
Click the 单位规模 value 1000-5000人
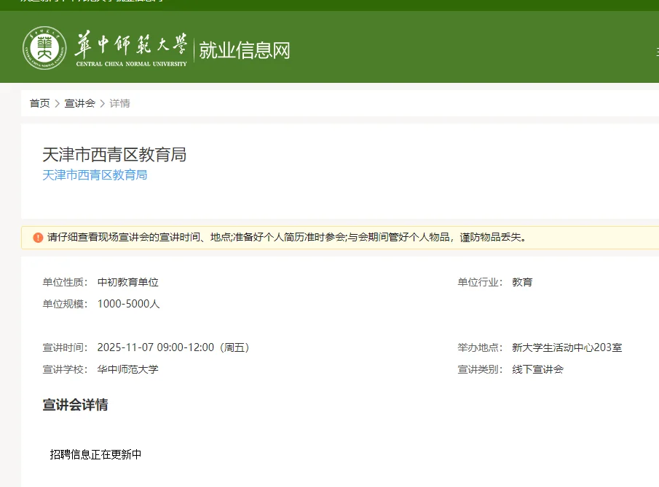[x=130, y=304]
